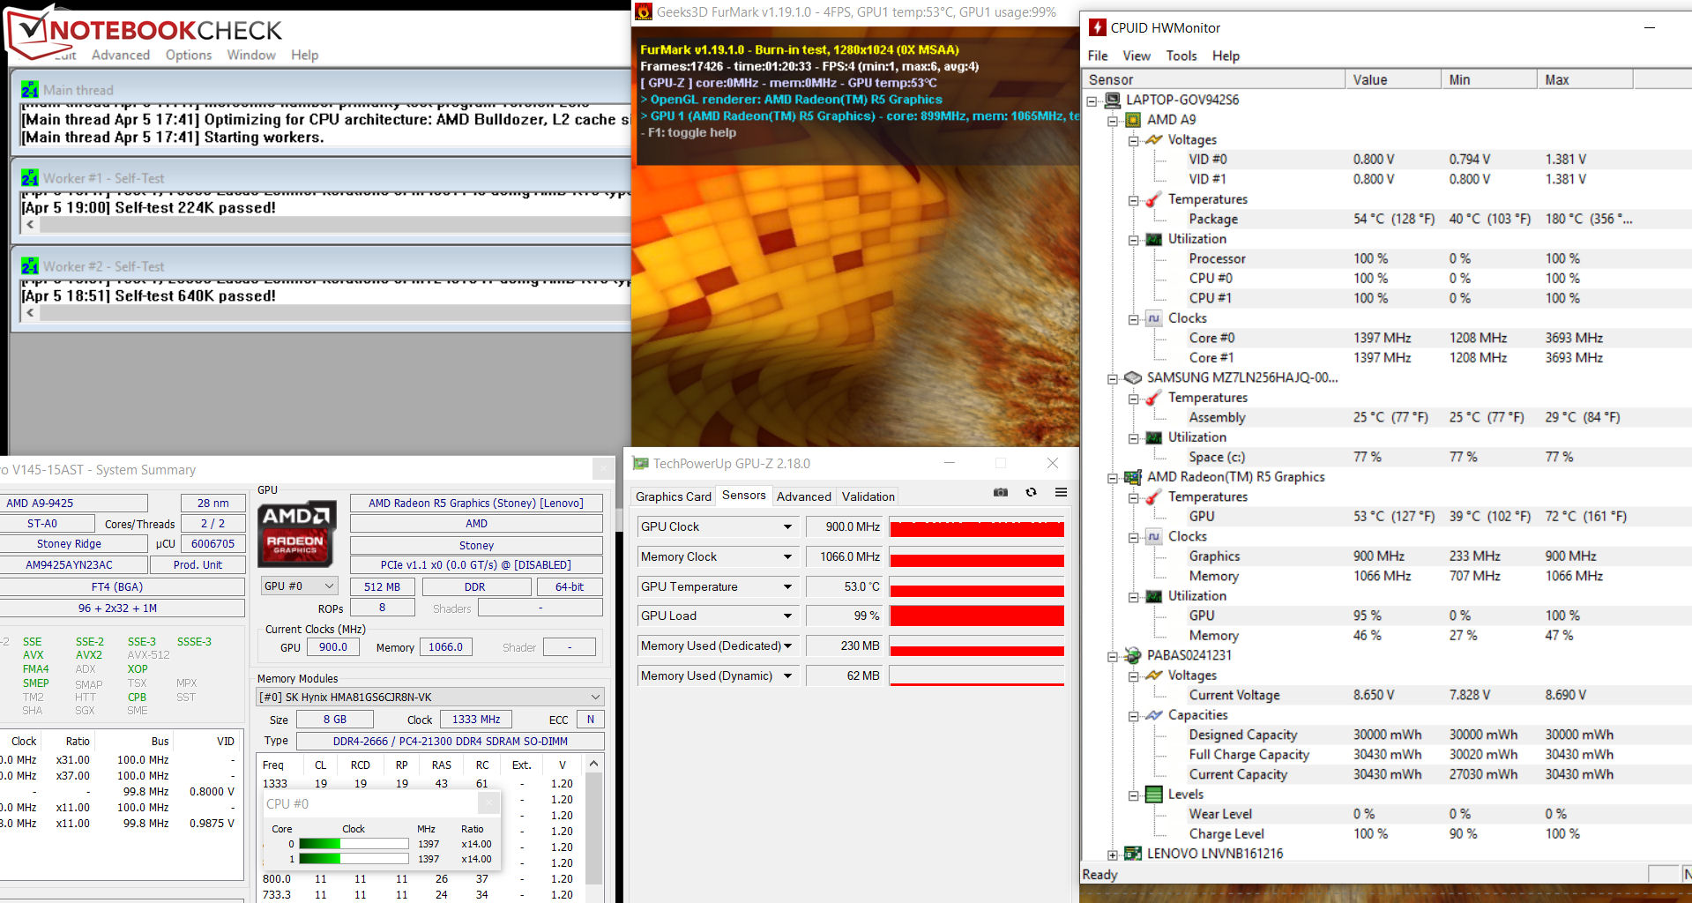The image size is (1692, 903).
Task: Collapse the AMD Radeon R5 Graphics node
Action: tap(1113, 477)
